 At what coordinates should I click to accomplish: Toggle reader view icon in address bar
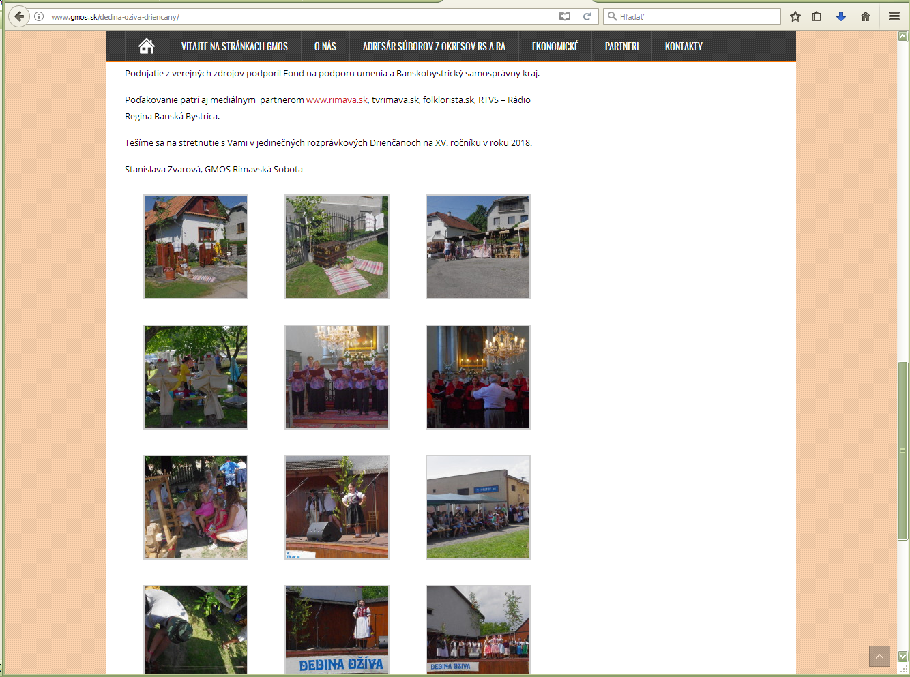[x=565, y=16]
